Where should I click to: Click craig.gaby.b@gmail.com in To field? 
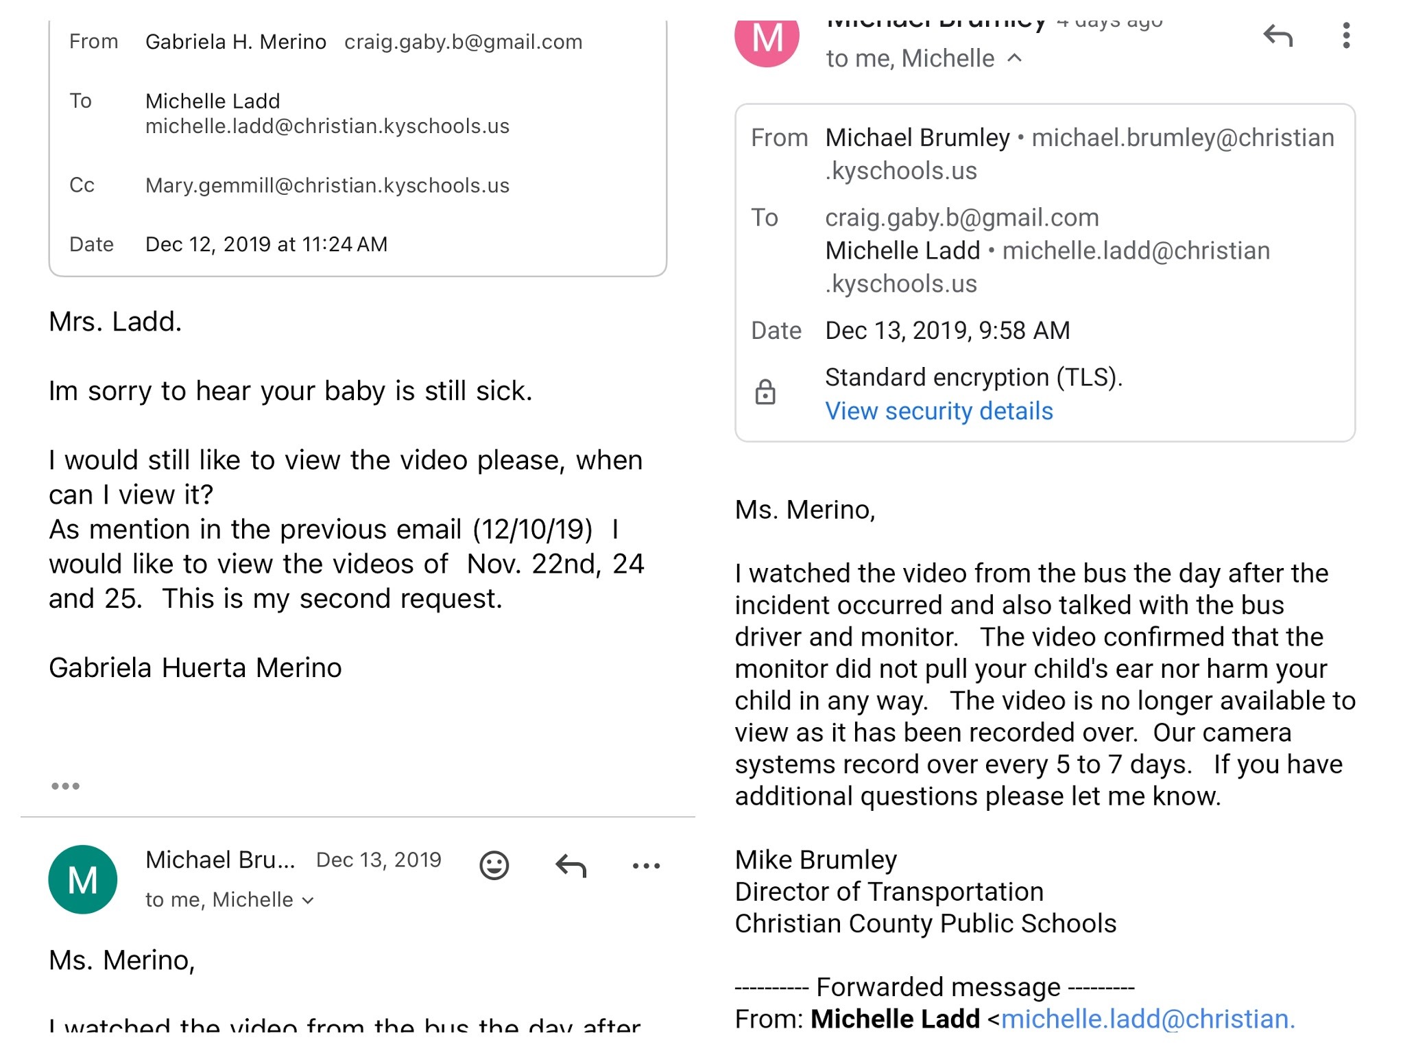pos(961,217)
